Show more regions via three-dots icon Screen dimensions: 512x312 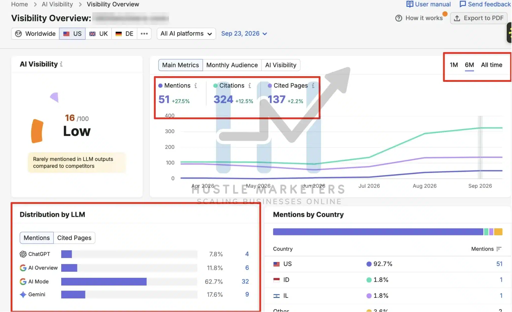click(144, 34)
